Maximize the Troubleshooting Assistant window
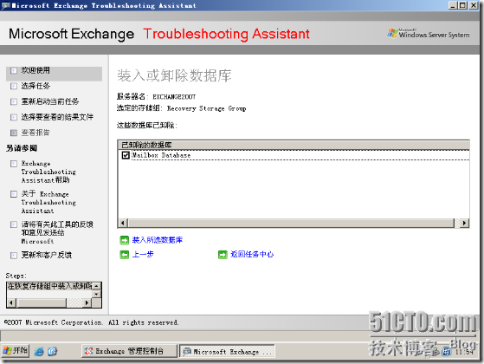 (x=462, y=5)
